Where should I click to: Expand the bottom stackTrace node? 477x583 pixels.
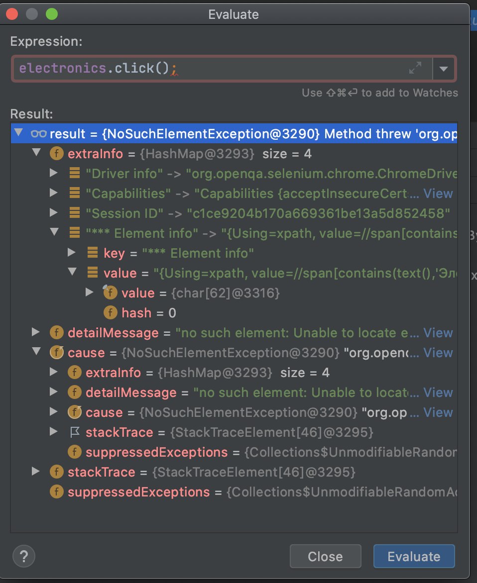click(x=36, y=472)
